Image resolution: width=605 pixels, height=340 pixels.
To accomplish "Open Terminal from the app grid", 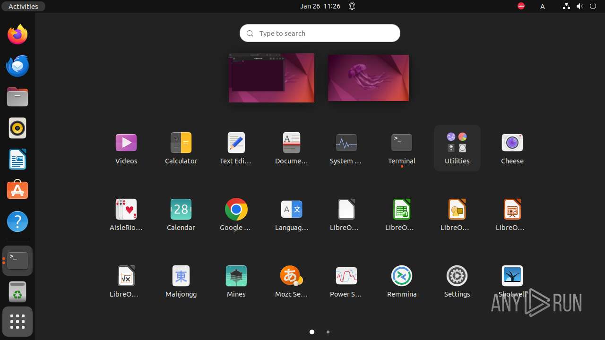I will [402, 148].
